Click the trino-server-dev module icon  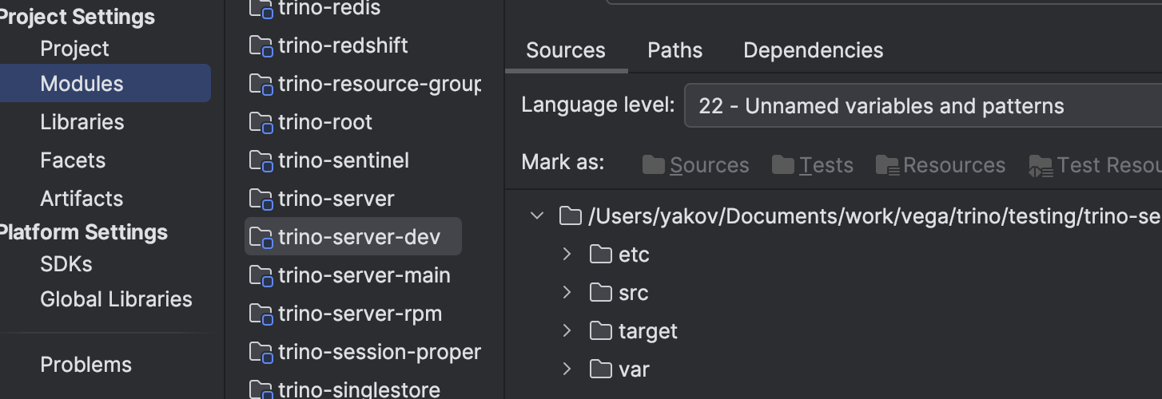pyautogui.click(x=261, y=238)
